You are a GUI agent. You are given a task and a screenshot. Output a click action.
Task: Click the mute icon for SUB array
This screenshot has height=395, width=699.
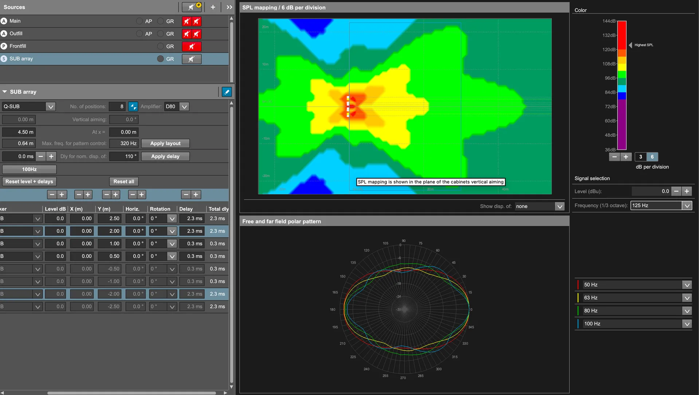(x=192, y=59)
